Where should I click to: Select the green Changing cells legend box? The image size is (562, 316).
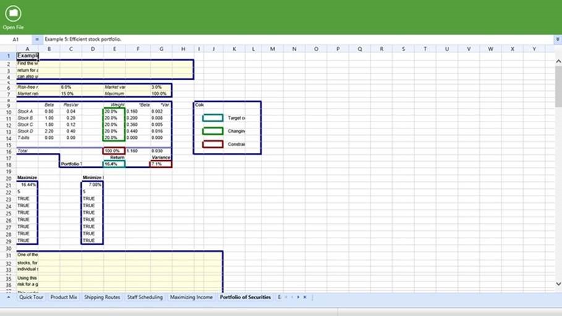point(213,131)
